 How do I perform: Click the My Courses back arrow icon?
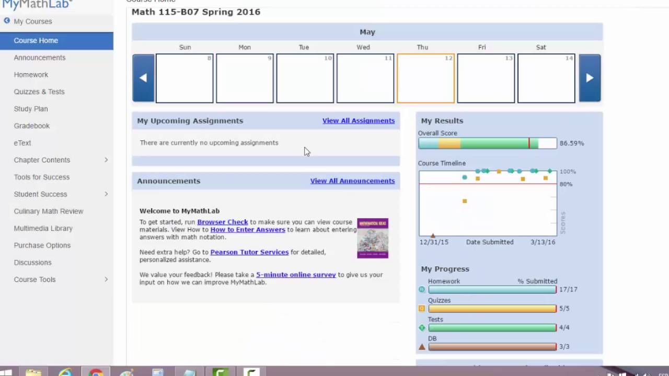[x=7, y=21]
